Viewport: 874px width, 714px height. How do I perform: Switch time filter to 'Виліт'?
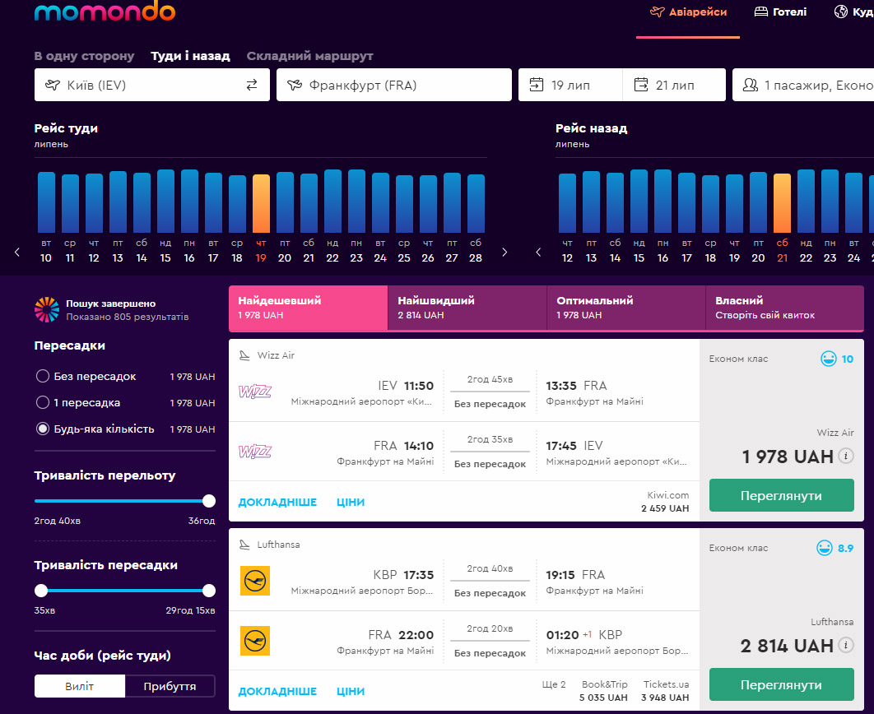(x=80, y=686)
